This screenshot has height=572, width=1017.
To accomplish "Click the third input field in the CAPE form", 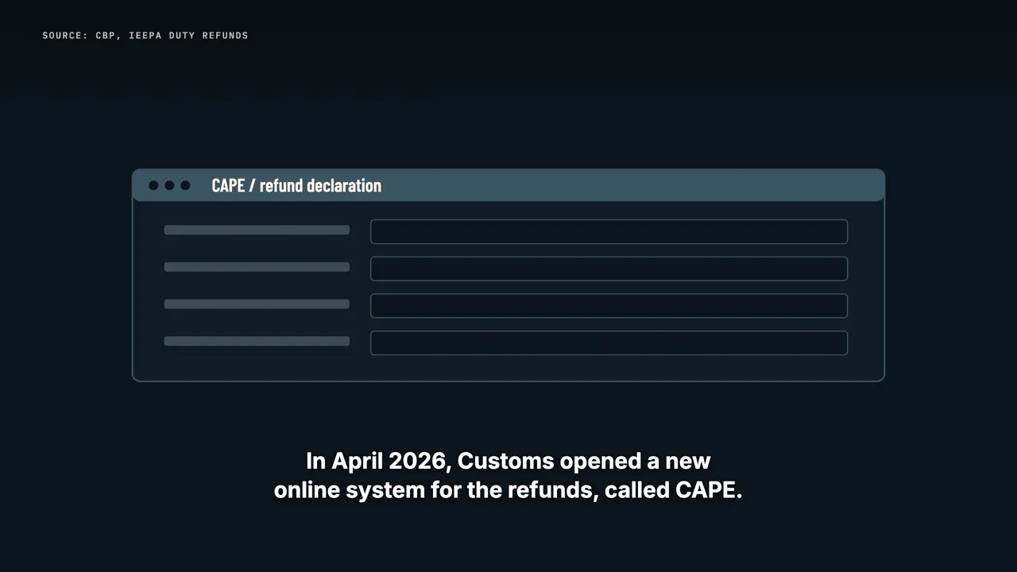I will tap(609, 306).
